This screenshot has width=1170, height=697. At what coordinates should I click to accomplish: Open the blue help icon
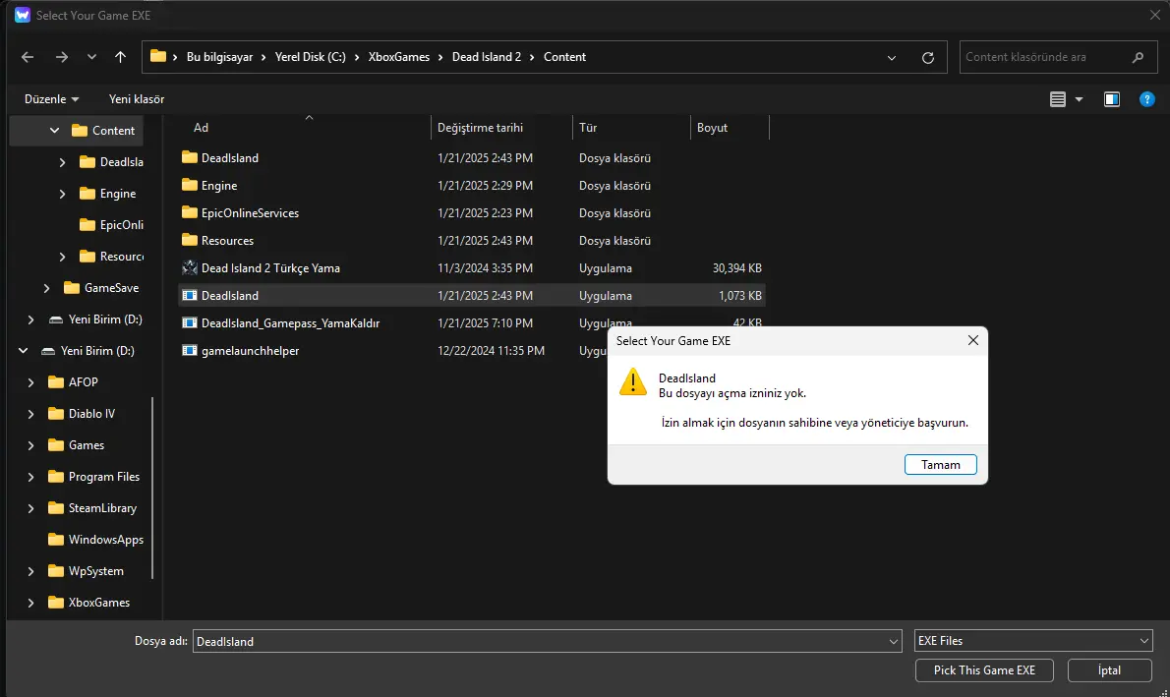pyautogui.click(x=1146, y=99)
